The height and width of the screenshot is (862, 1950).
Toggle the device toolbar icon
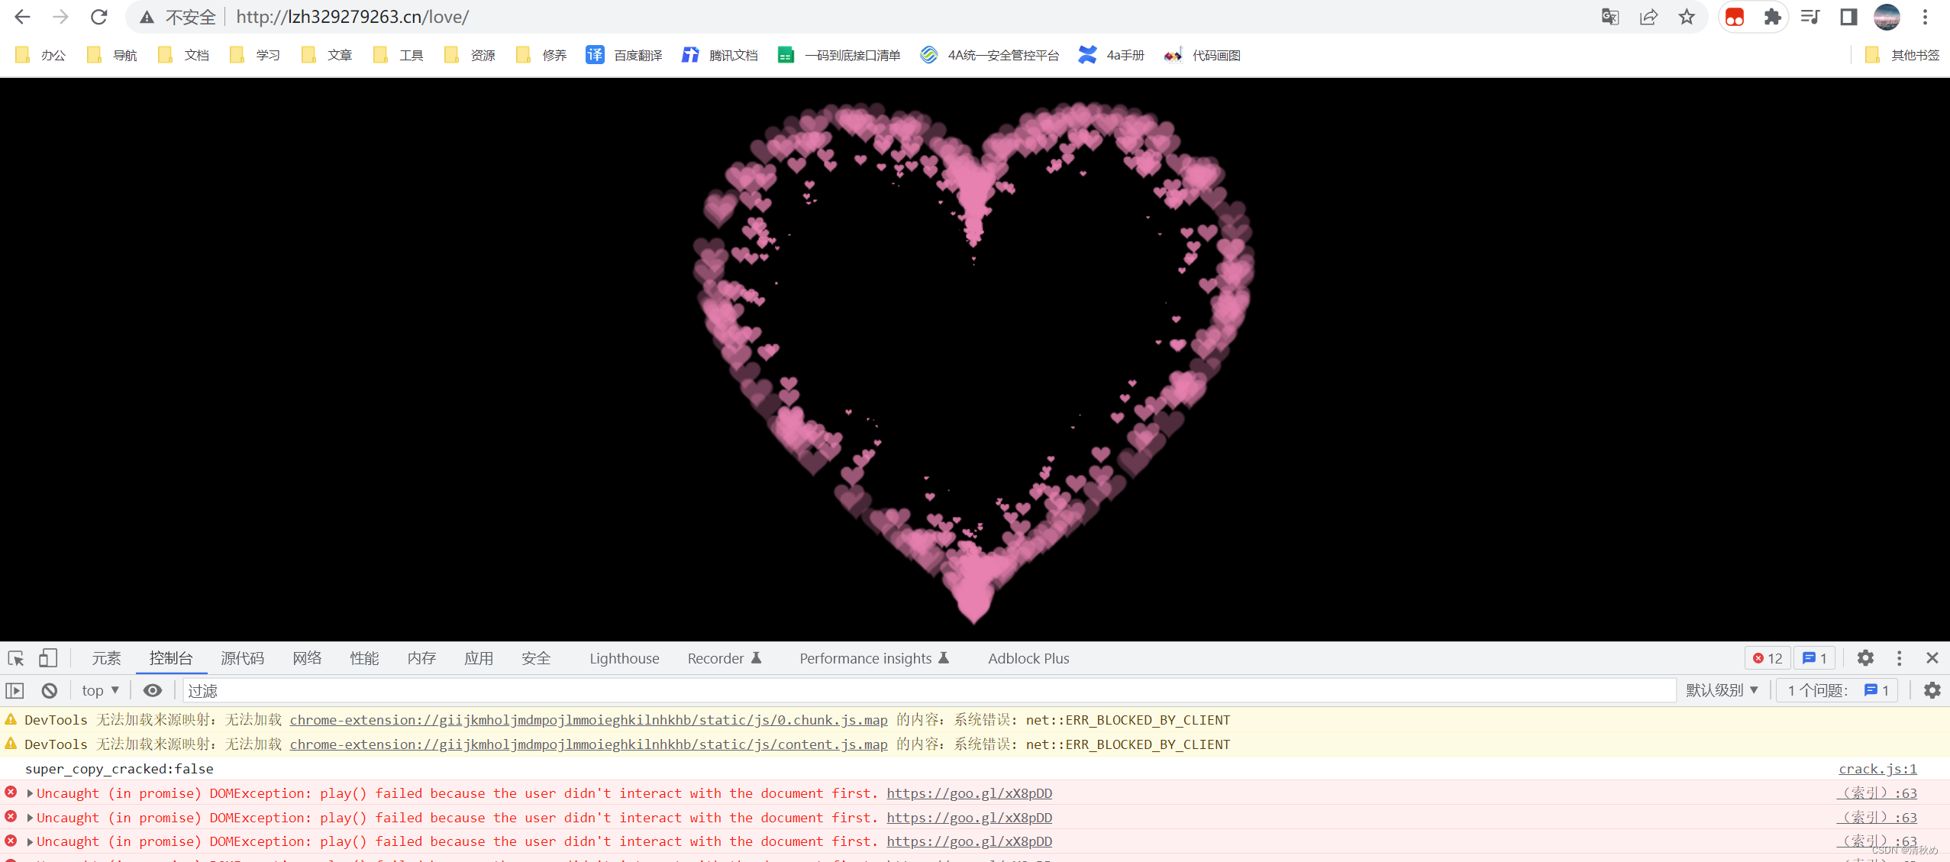coord(48,658)
